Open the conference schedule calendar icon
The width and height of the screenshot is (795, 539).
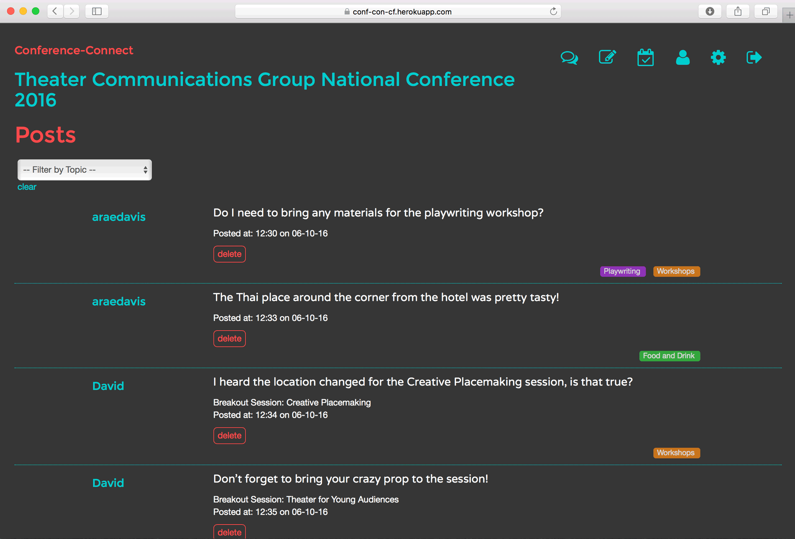[645, 58]
